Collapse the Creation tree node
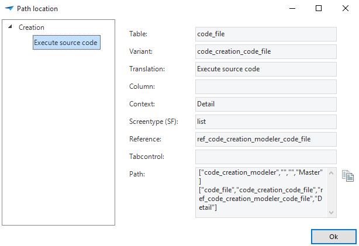Screen dimensions: 359x246 click(x=11, y=27)
